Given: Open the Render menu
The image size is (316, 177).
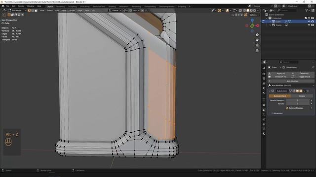Looking at the screenshot, I should tap(21, 6).
